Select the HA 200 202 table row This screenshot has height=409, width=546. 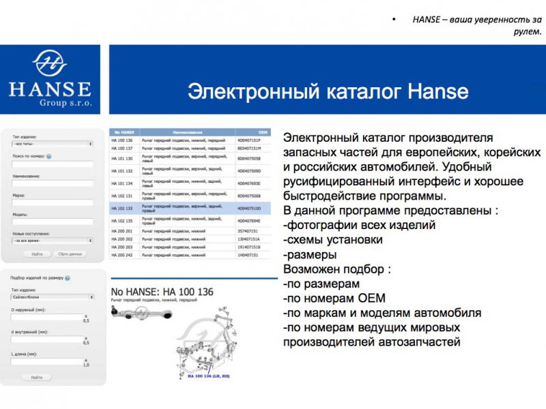190,239
